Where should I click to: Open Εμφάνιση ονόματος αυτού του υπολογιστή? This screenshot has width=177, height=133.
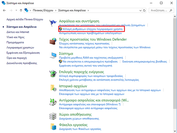coord(85,66)
